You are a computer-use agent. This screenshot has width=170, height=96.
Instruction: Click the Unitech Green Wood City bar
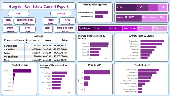pyautogui.click(x=144, y=58)
